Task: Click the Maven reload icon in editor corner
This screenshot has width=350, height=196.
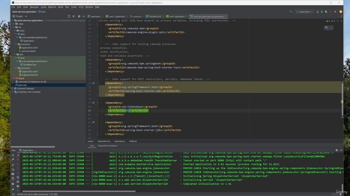Action: [x=326, y=28]
